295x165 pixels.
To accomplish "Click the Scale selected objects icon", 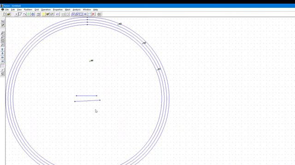I will [x=81, y=14].
